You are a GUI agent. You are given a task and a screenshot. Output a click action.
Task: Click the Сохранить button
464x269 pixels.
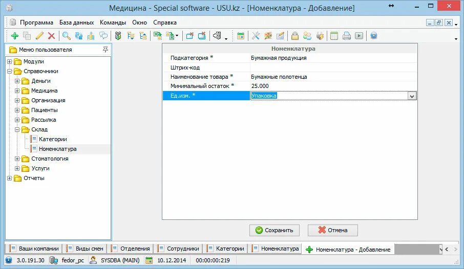pos(275,230)
